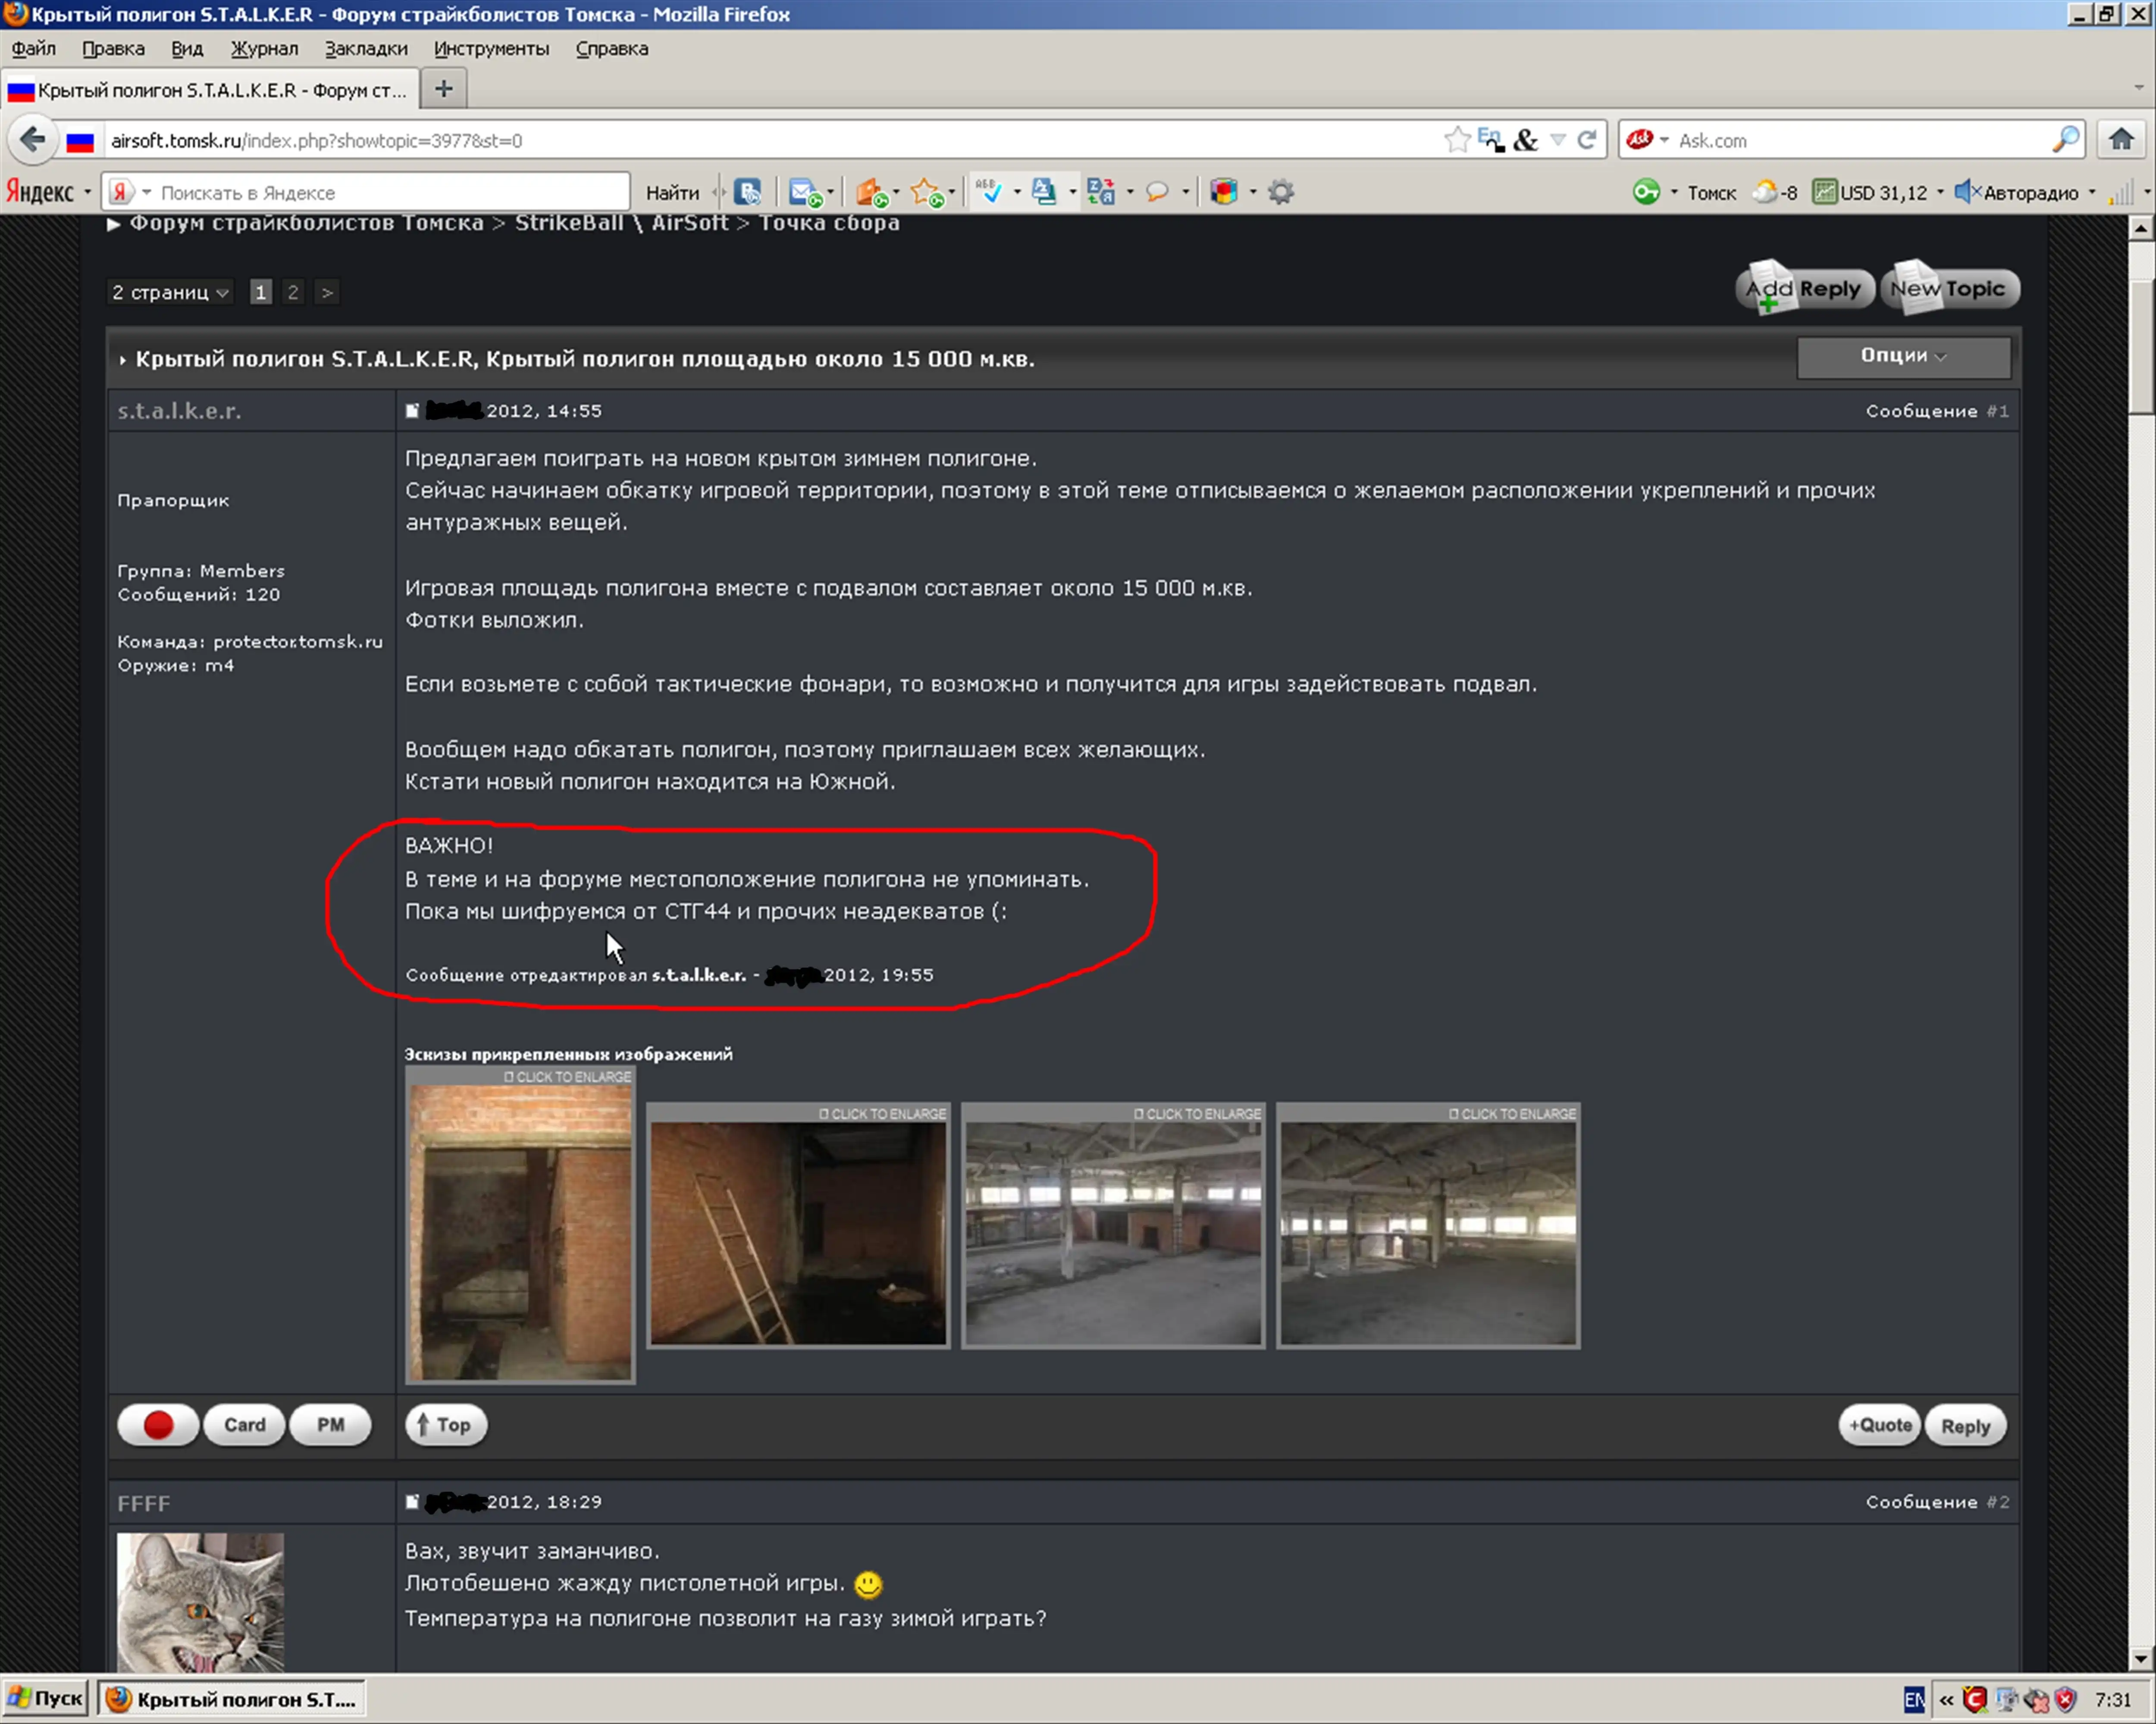This screenshot has width=2156, height=1724.
Task: Click the ampersand icon in address bar
Action: coord(1525,140)
